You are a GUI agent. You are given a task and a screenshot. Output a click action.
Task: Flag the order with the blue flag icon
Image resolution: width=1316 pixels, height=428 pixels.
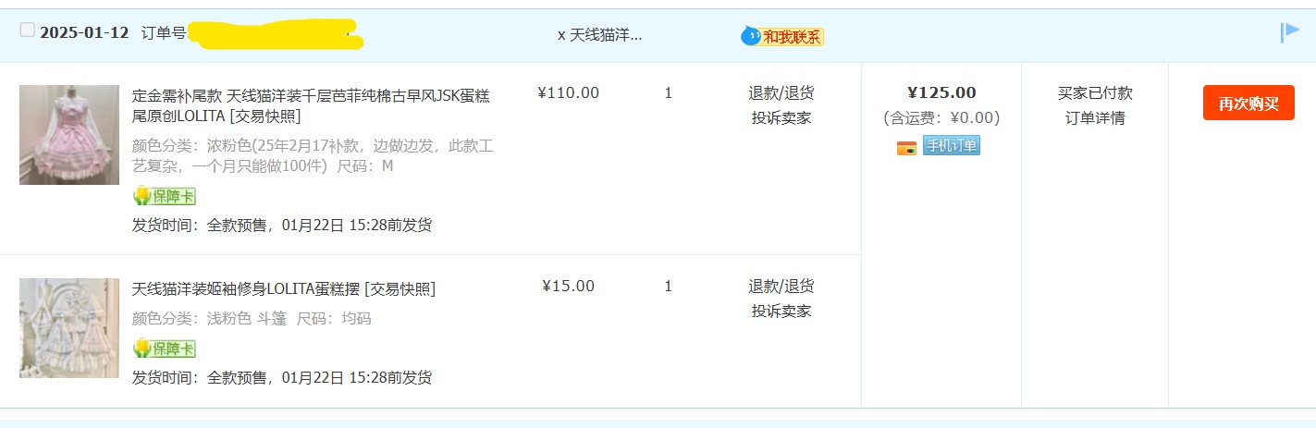pyautogui.click(x=1290, y=33)
